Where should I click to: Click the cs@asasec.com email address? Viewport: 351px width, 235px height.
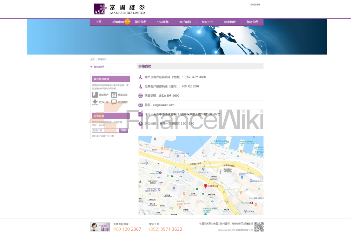coord(164,105)
